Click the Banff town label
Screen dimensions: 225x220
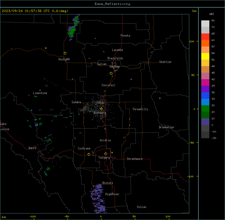click(32, 148)
